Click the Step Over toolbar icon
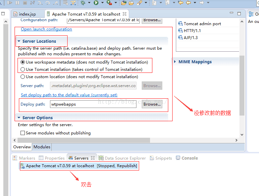The width and height of the screenshot is (259, 196). point(48,3)
